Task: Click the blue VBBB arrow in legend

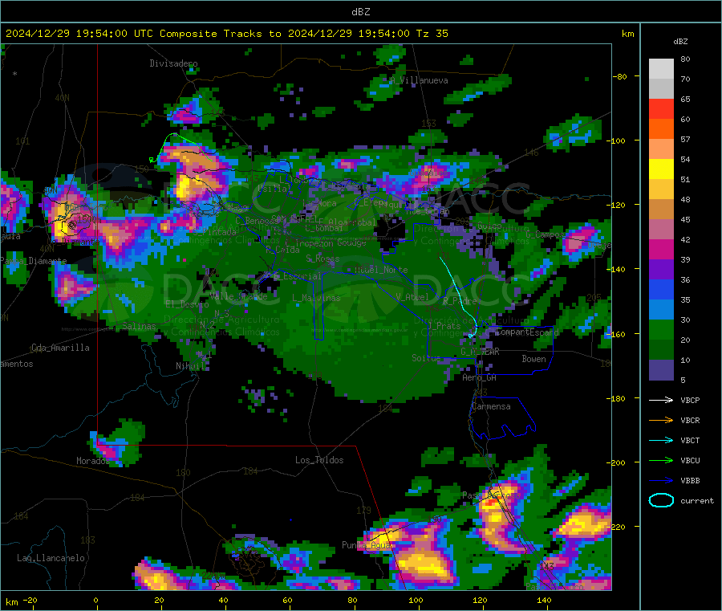Action: click(661, 480)
